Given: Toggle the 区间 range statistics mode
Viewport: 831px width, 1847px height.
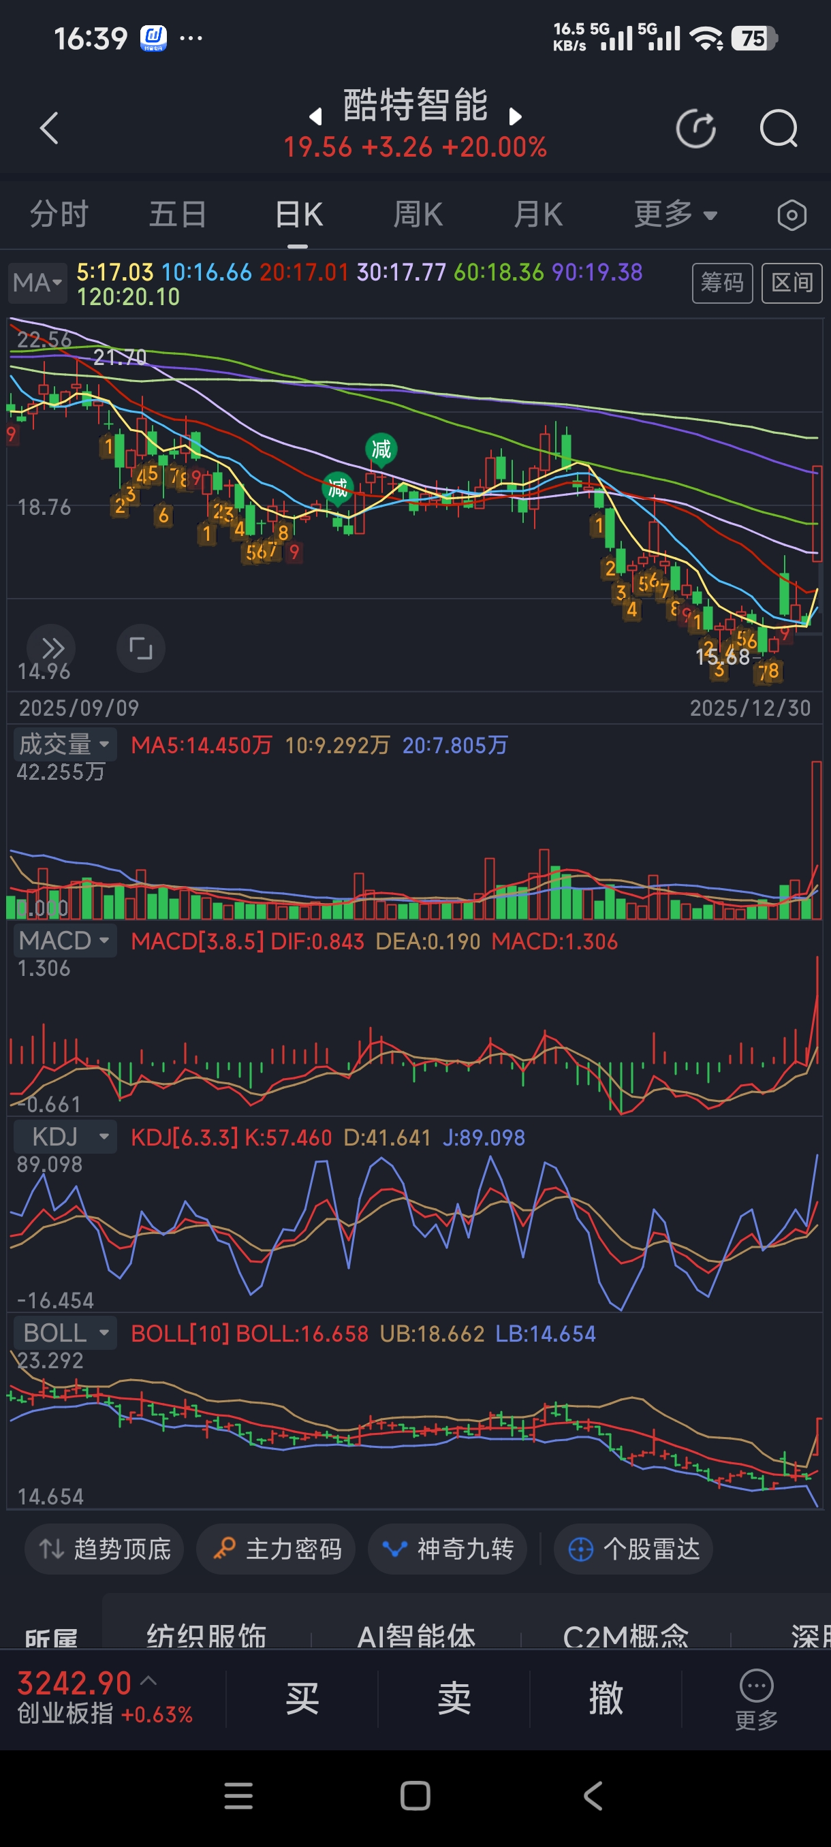Looking at the screenshot, I should coord(791,283).
